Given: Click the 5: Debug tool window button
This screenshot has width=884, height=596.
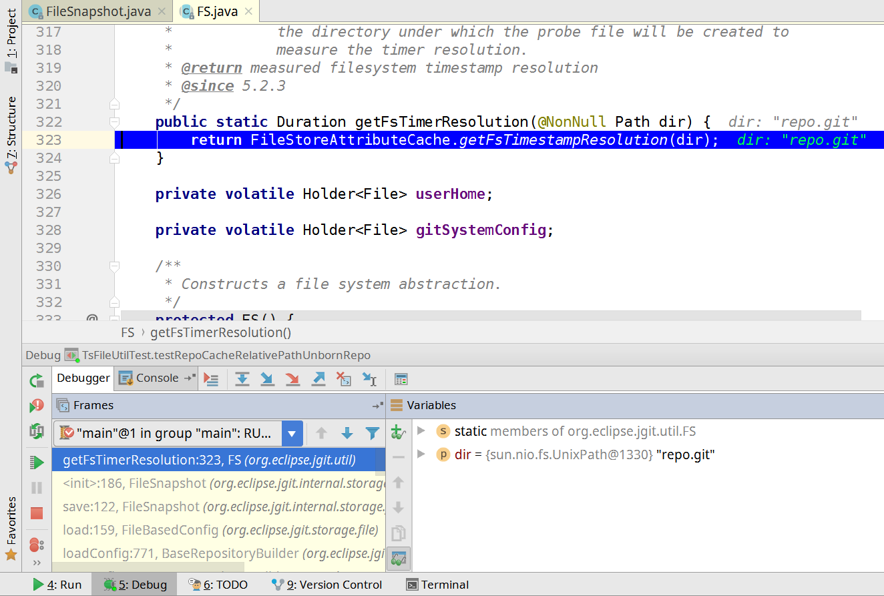Looking at the screenshot, I should [135, 585].
